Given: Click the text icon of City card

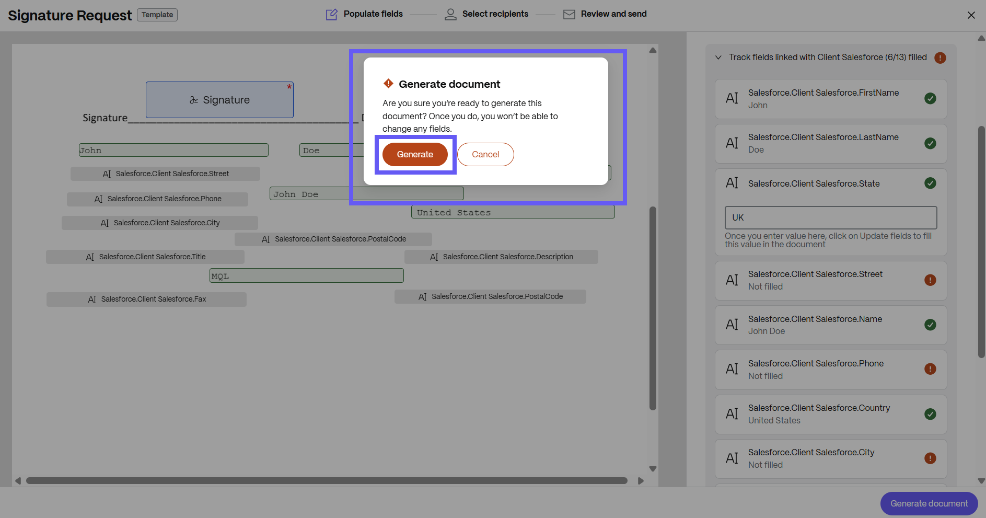Looking at the screenshot, I should click(732, 458).
